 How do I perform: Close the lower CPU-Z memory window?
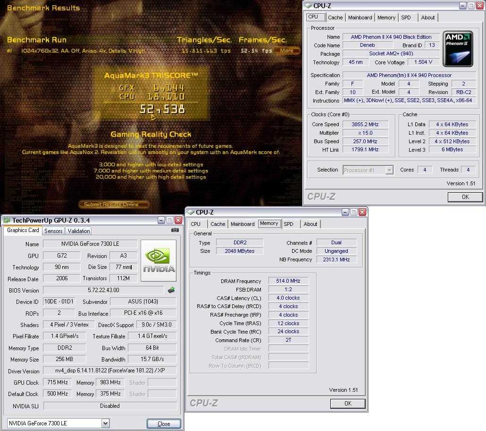[x=362, y=212]
